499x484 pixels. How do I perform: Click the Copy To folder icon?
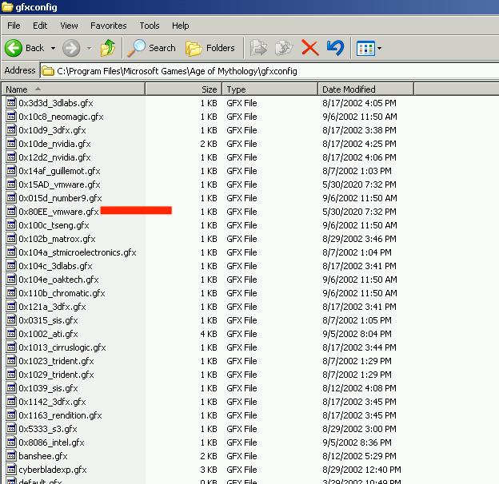coord(284,48)
